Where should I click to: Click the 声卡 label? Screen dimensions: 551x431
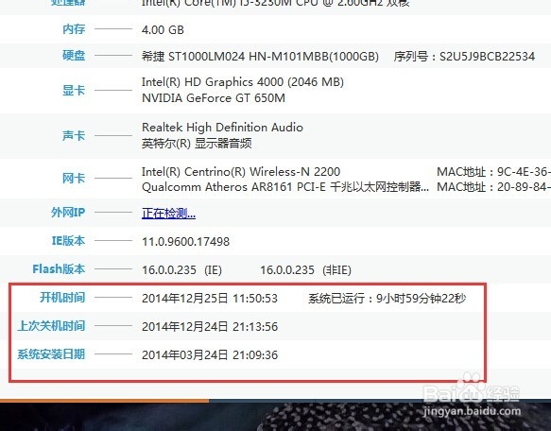(x=74, y=135)
